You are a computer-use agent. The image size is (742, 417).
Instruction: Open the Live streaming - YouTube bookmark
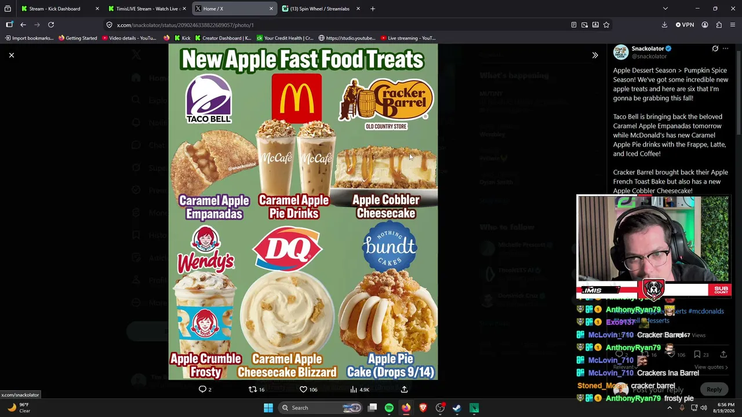click(x=408, y=38)
